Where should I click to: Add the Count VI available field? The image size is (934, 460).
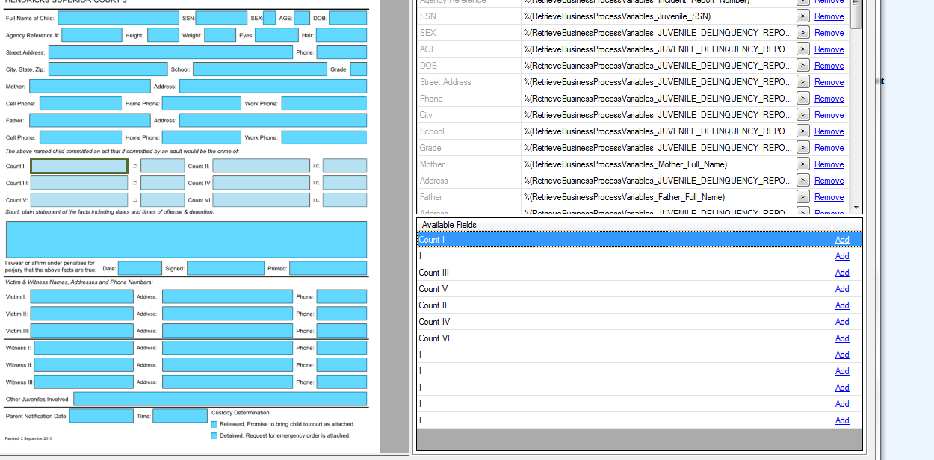[842, 338]
